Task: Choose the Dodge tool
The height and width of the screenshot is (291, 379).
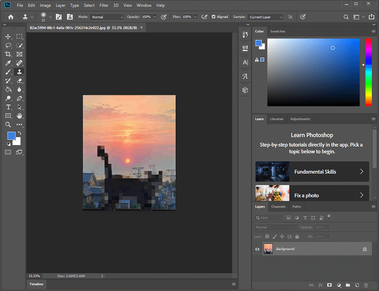Action: click(x=8, y=98)
